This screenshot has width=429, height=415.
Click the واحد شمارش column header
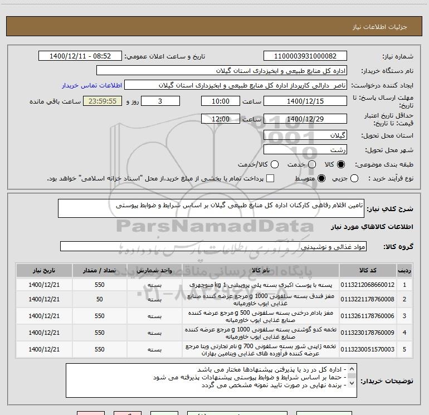[154, 270]
